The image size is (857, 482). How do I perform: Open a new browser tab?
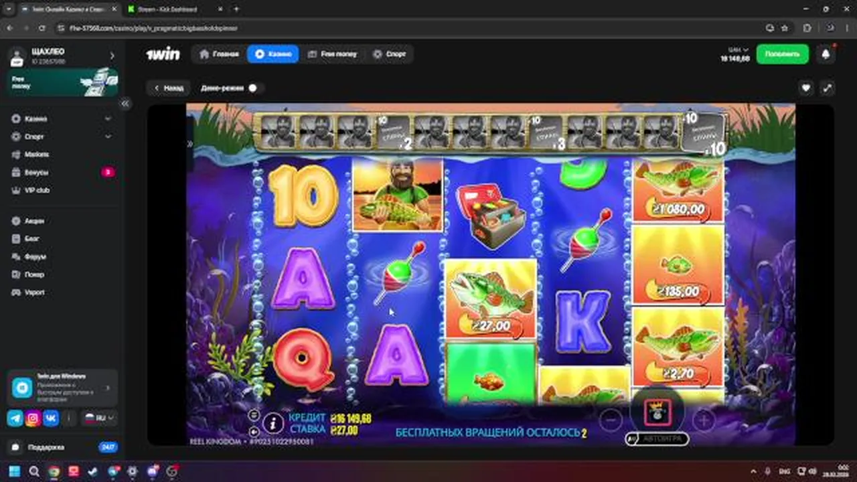[236, 9]
